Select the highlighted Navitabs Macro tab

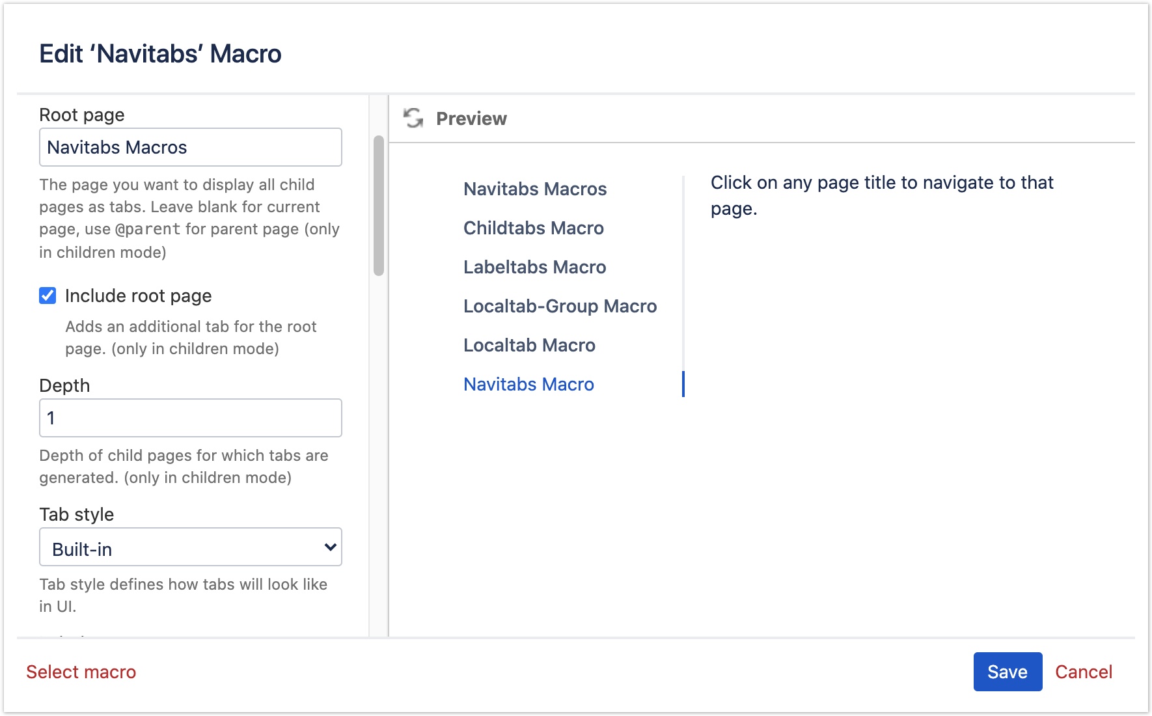tap(528, 385)
